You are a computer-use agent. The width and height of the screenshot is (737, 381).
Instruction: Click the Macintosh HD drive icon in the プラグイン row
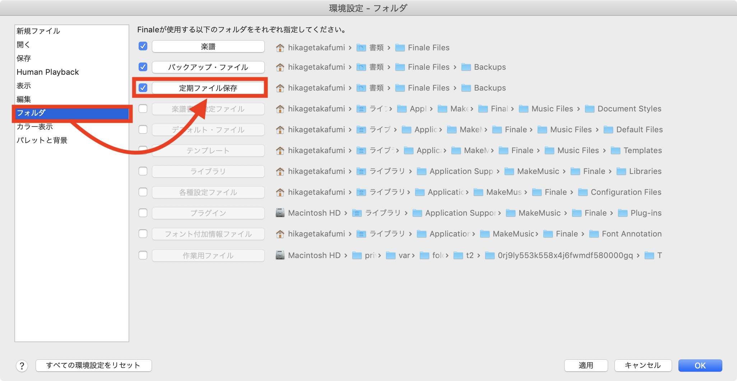[280, 213]
